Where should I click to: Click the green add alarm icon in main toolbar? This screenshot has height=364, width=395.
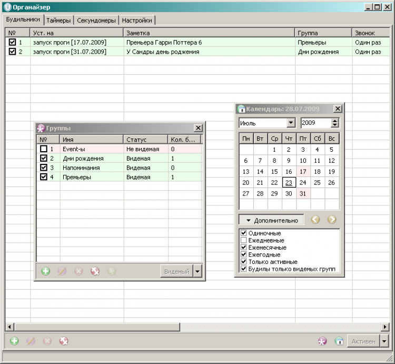coord(14,341)
